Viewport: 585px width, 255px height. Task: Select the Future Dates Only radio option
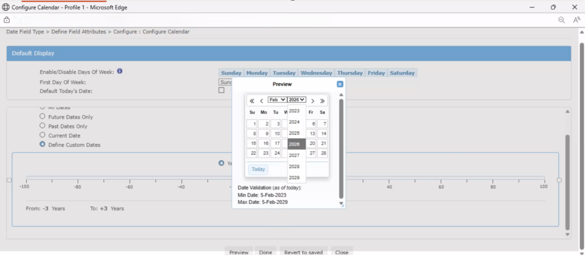(x=43, y=117)
